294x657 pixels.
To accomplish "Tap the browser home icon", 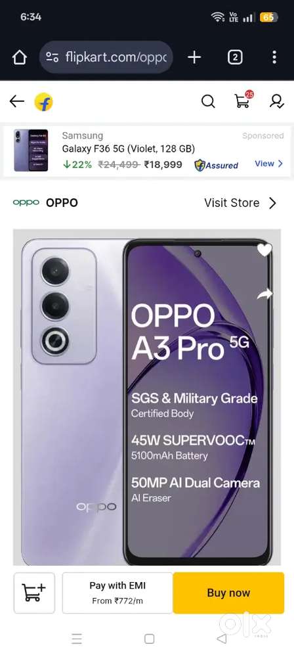I will coord(19,57).
